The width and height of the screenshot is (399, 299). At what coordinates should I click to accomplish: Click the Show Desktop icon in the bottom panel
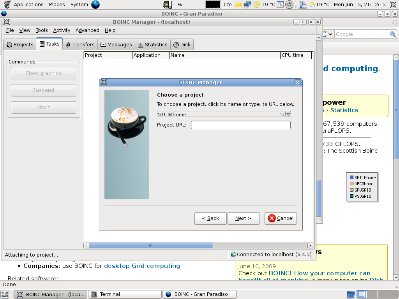tap(5, 294)
